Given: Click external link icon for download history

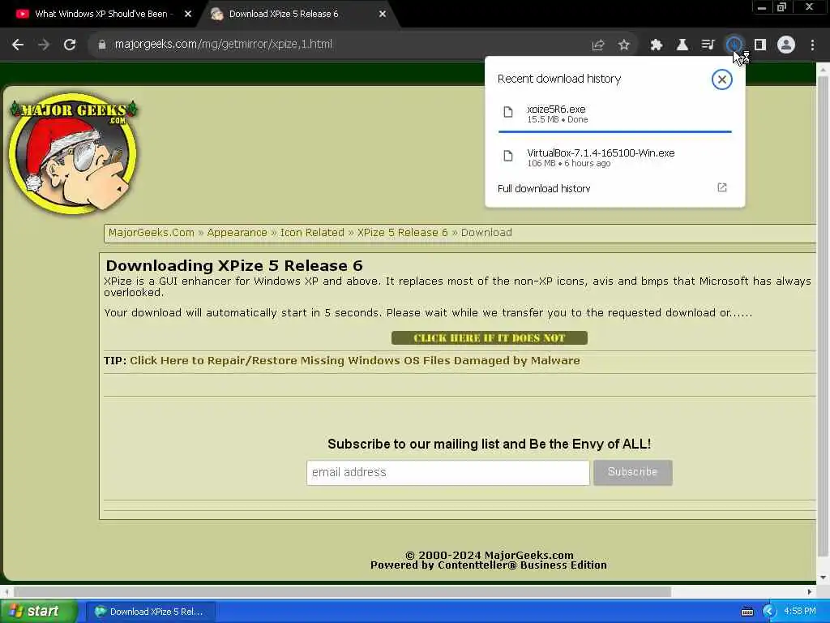Looking at the screenshot, I should [722, 187].
